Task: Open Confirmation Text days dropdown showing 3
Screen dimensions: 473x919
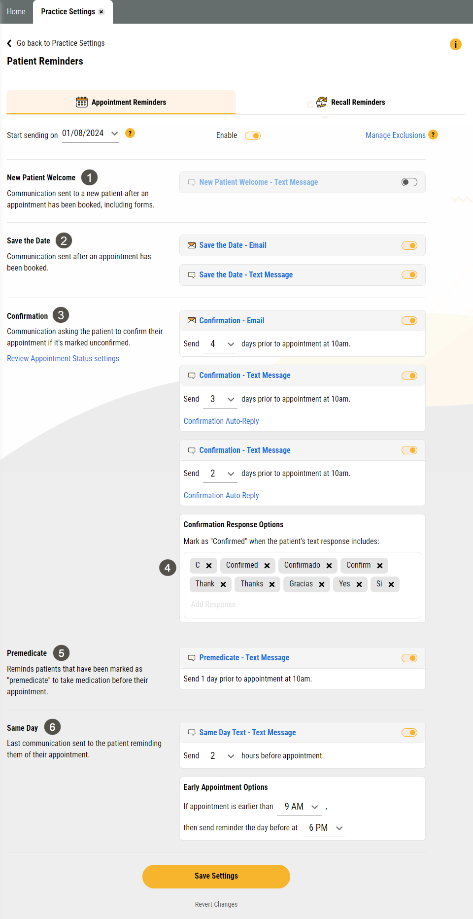Action: click(x=220, y=399)
